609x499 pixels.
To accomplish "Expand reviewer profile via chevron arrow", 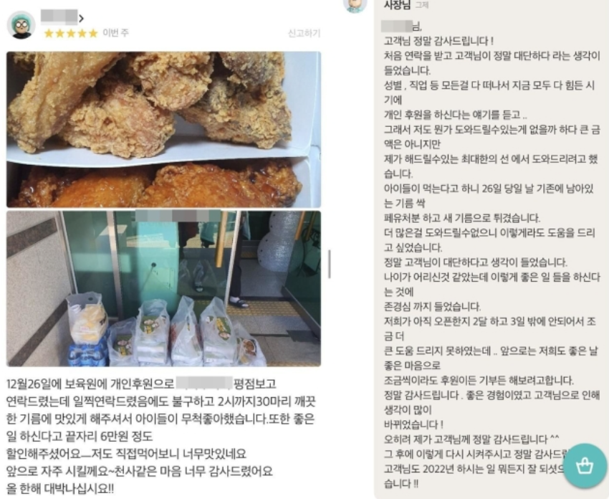I will click(x=82, y=18).
